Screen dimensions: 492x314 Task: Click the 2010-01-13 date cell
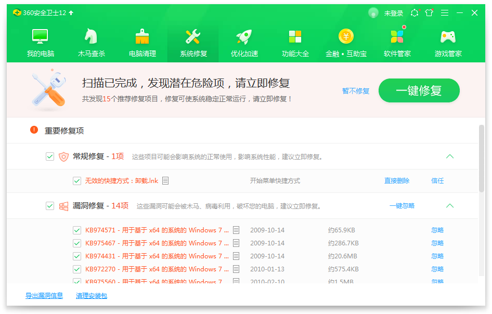point(267,269)
